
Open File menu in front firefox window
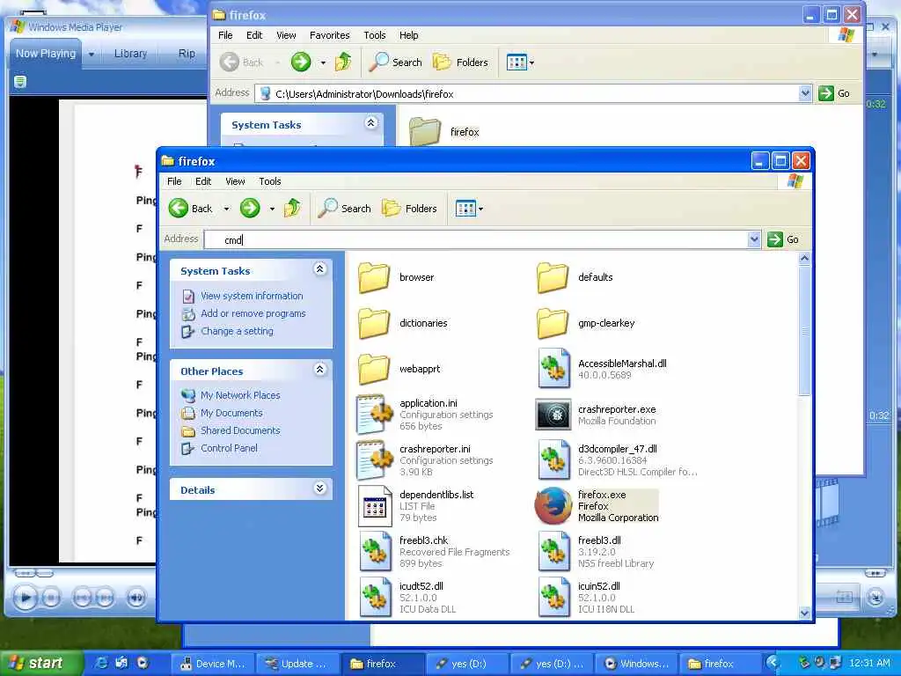(174, 181)
